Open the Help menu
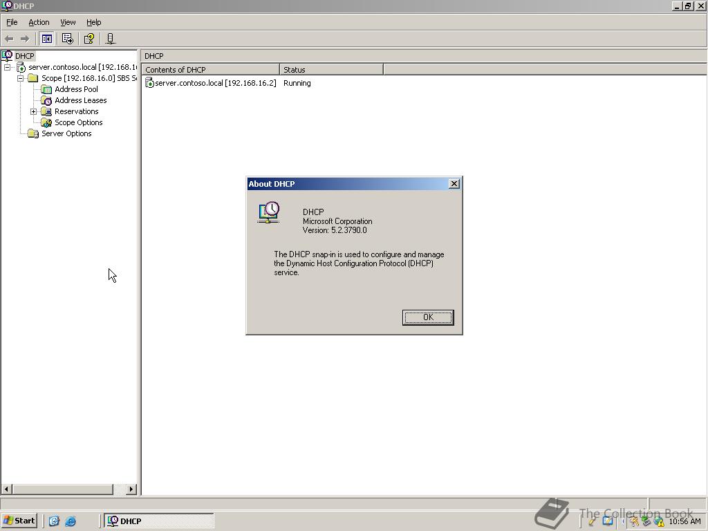Viewport: 708px width, 531px height. pos(93,22)
